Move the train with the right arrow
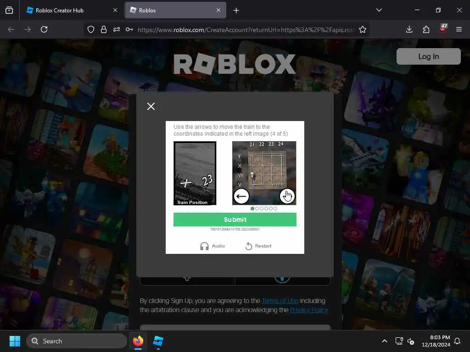The width and height of the screenshot is (470, 352). coord(287,196)
